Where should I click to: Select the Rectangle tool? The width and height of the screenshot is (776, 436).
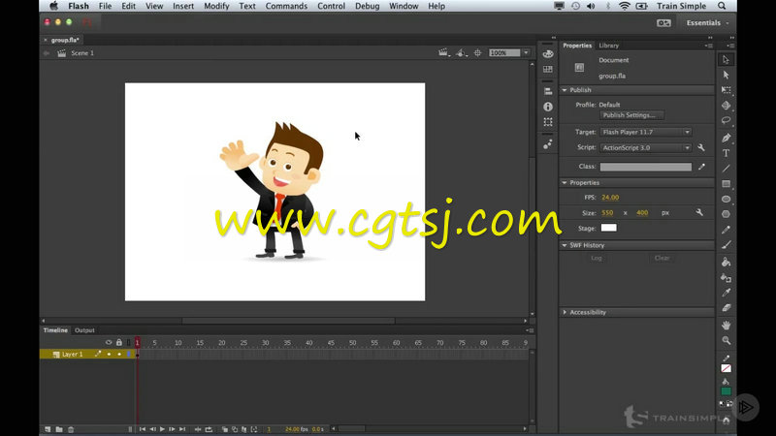click(726, 184)
